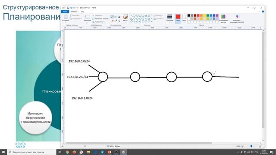276x155 pixels.
Task: Choose dark red color in palette
Action: coord(195,15)
